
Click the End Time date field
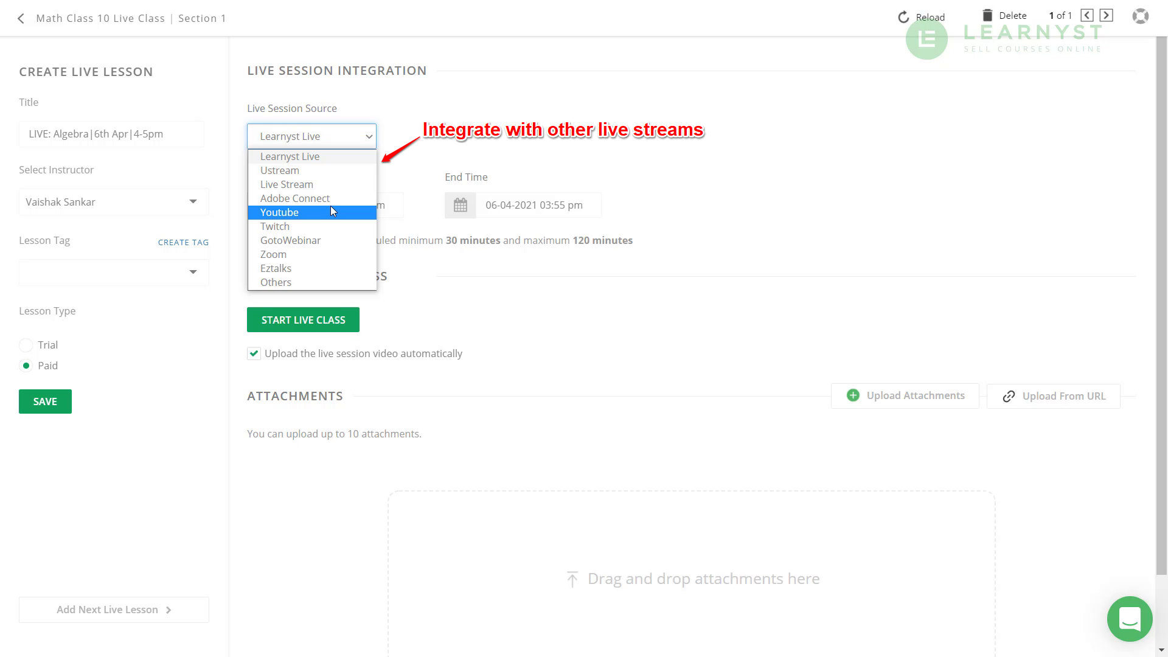[x=538, y=205]
